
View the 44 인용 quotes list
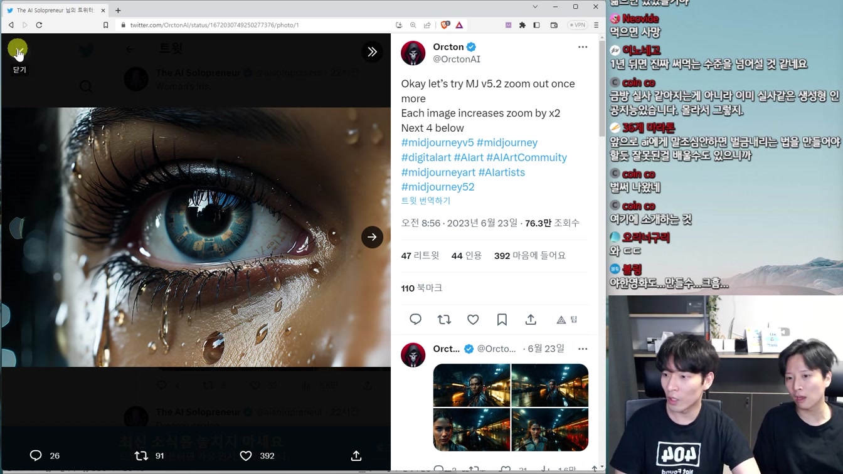pyautogui.click(x=467, y=256)
